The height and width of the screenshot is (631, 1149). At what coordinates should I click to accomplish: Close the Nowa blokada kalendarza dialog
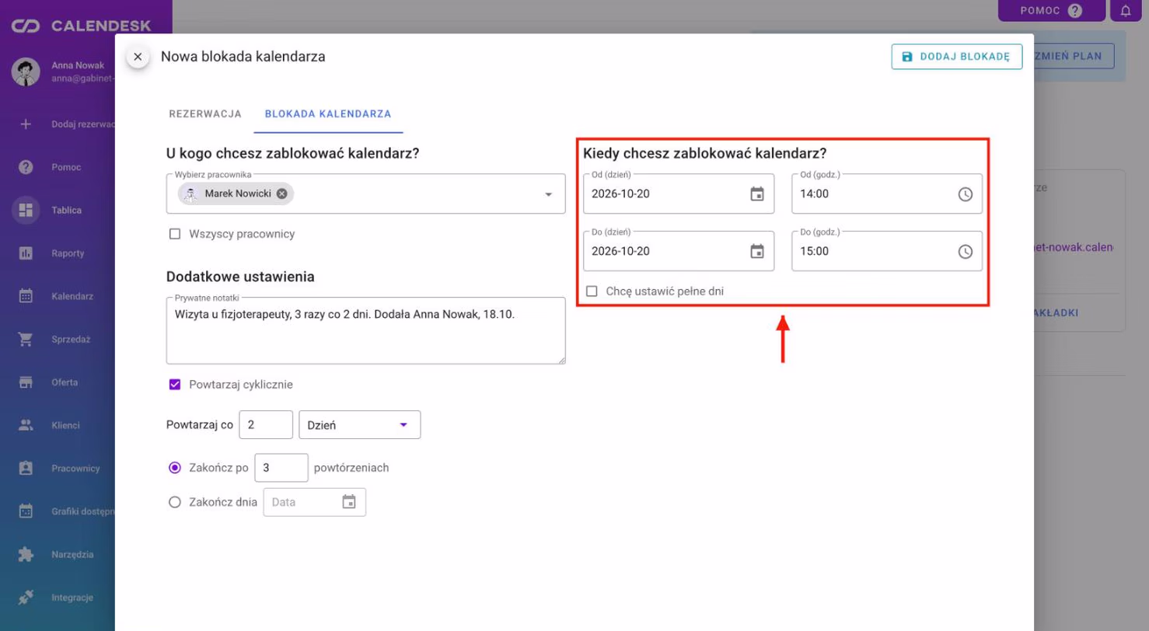pyautogui.click(x=138, y=57)
